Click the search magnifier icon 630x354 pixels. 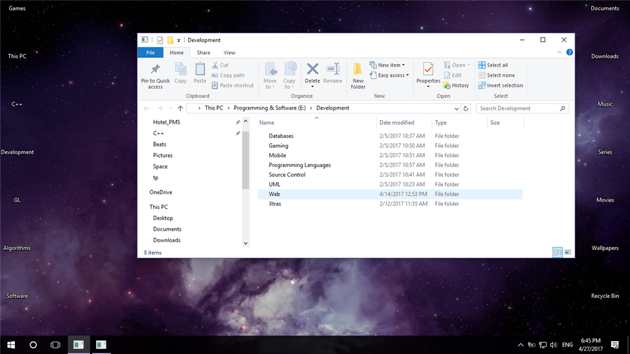point(562,108)
